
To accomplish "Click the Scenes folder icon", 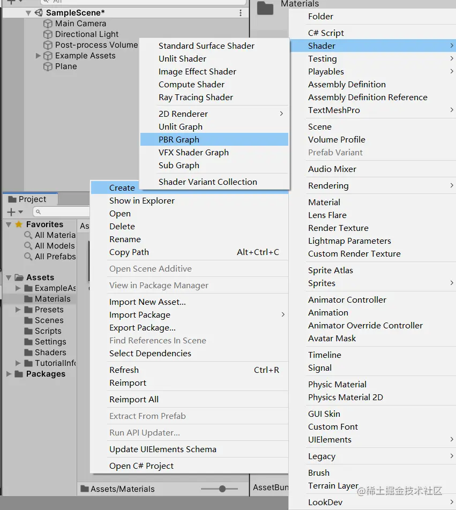I will [28, 320].
